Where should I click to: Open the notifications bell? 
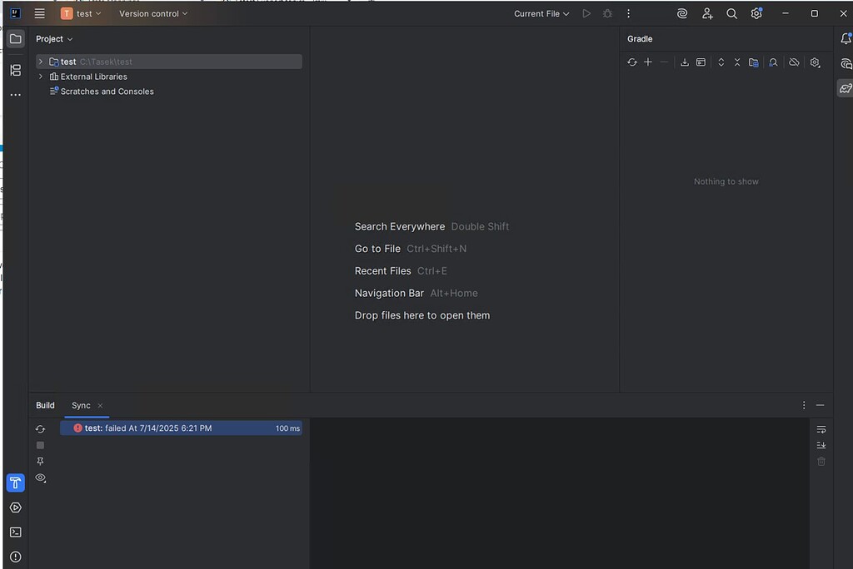point(846,38)
